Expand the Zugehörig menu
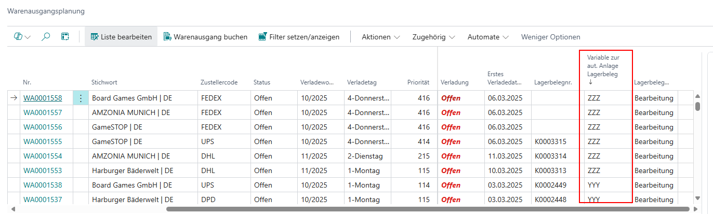 (433, 37)
